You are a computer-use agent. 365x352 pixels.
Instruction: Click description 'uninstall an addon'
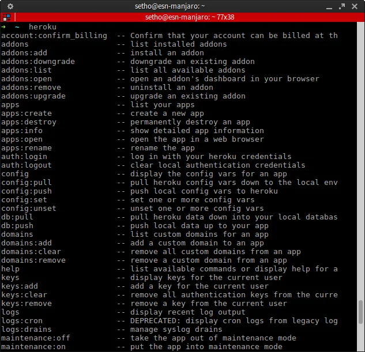(x=172, y=88)
